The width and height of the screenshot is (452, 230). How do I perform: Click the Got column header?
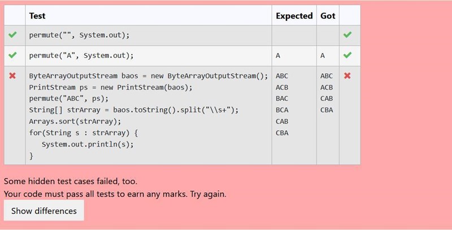pyautogui.click(x=328, y=16)
